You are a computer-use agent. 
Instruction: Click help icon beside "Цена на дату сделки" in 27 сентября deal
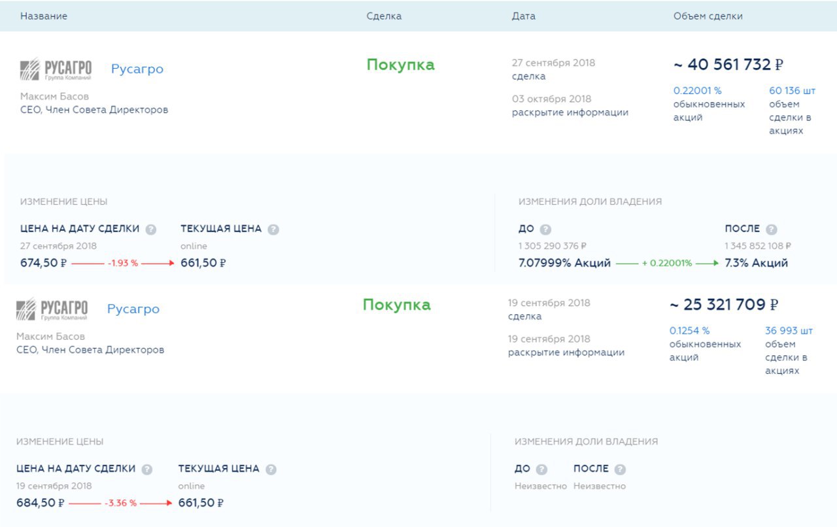coord(151,229)
